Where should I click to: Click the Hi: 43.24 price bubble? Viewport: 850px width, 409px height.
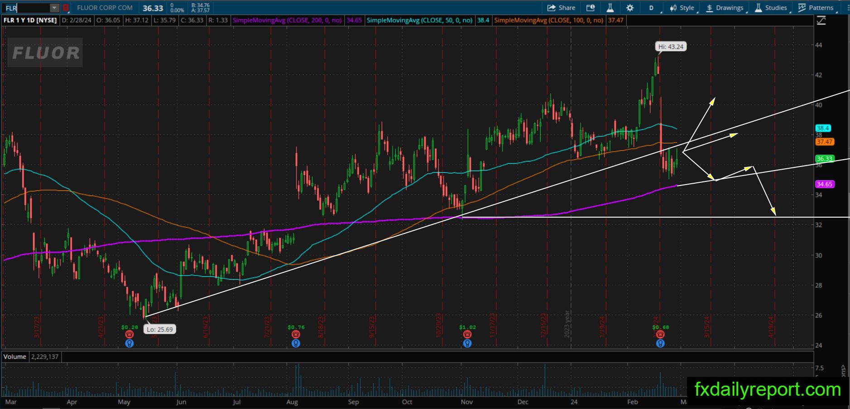tap(671, 47)
